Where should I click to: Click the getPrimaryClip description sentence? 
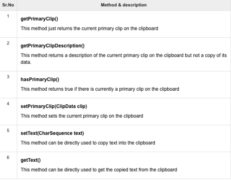click(89, 28)
